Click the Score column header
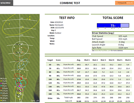 [58, 60]
